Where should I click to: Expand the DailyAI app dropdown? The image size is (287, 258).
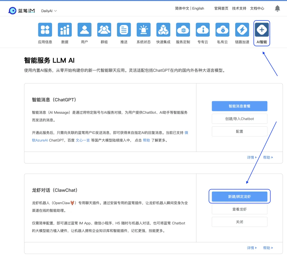coord(49,11)
